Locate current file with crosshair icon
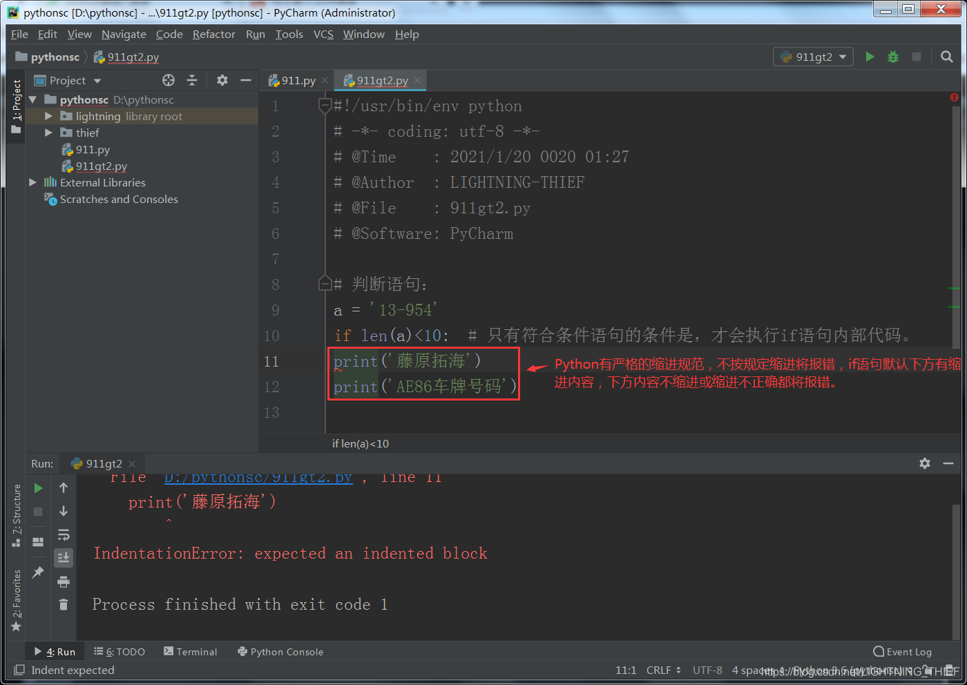Image resolution: width=967 pixels, height=685 pixels. pos(169,80)
